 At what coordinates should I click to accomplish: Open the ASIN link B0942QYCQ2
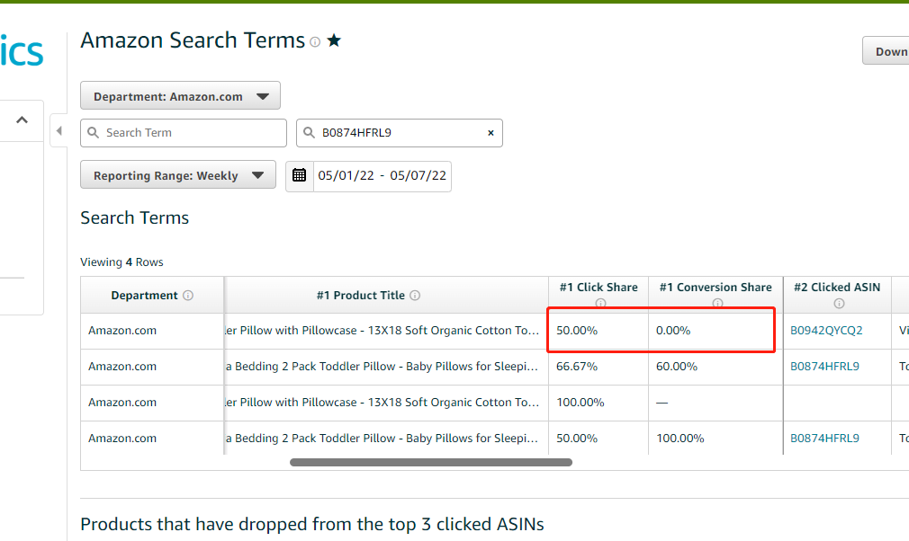point(826,331)
